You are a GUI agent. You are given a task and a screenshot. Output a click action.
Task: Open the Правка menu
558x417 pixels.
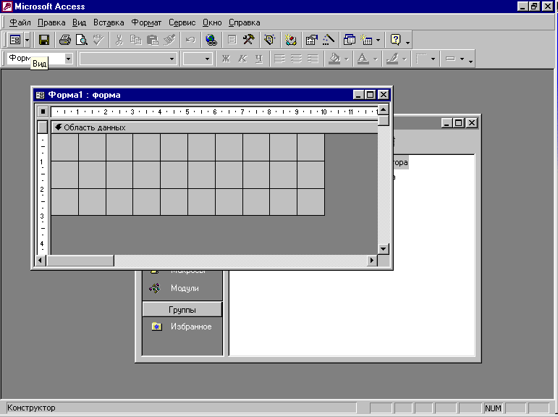51,22
